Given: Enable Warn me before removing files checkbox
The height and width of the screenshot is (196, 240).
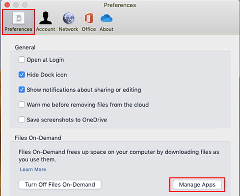Looking at the screenshot, I should click(x=22, y=104).
